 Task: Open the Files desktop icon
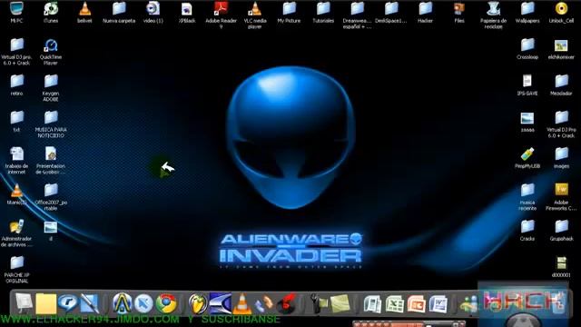459,9
